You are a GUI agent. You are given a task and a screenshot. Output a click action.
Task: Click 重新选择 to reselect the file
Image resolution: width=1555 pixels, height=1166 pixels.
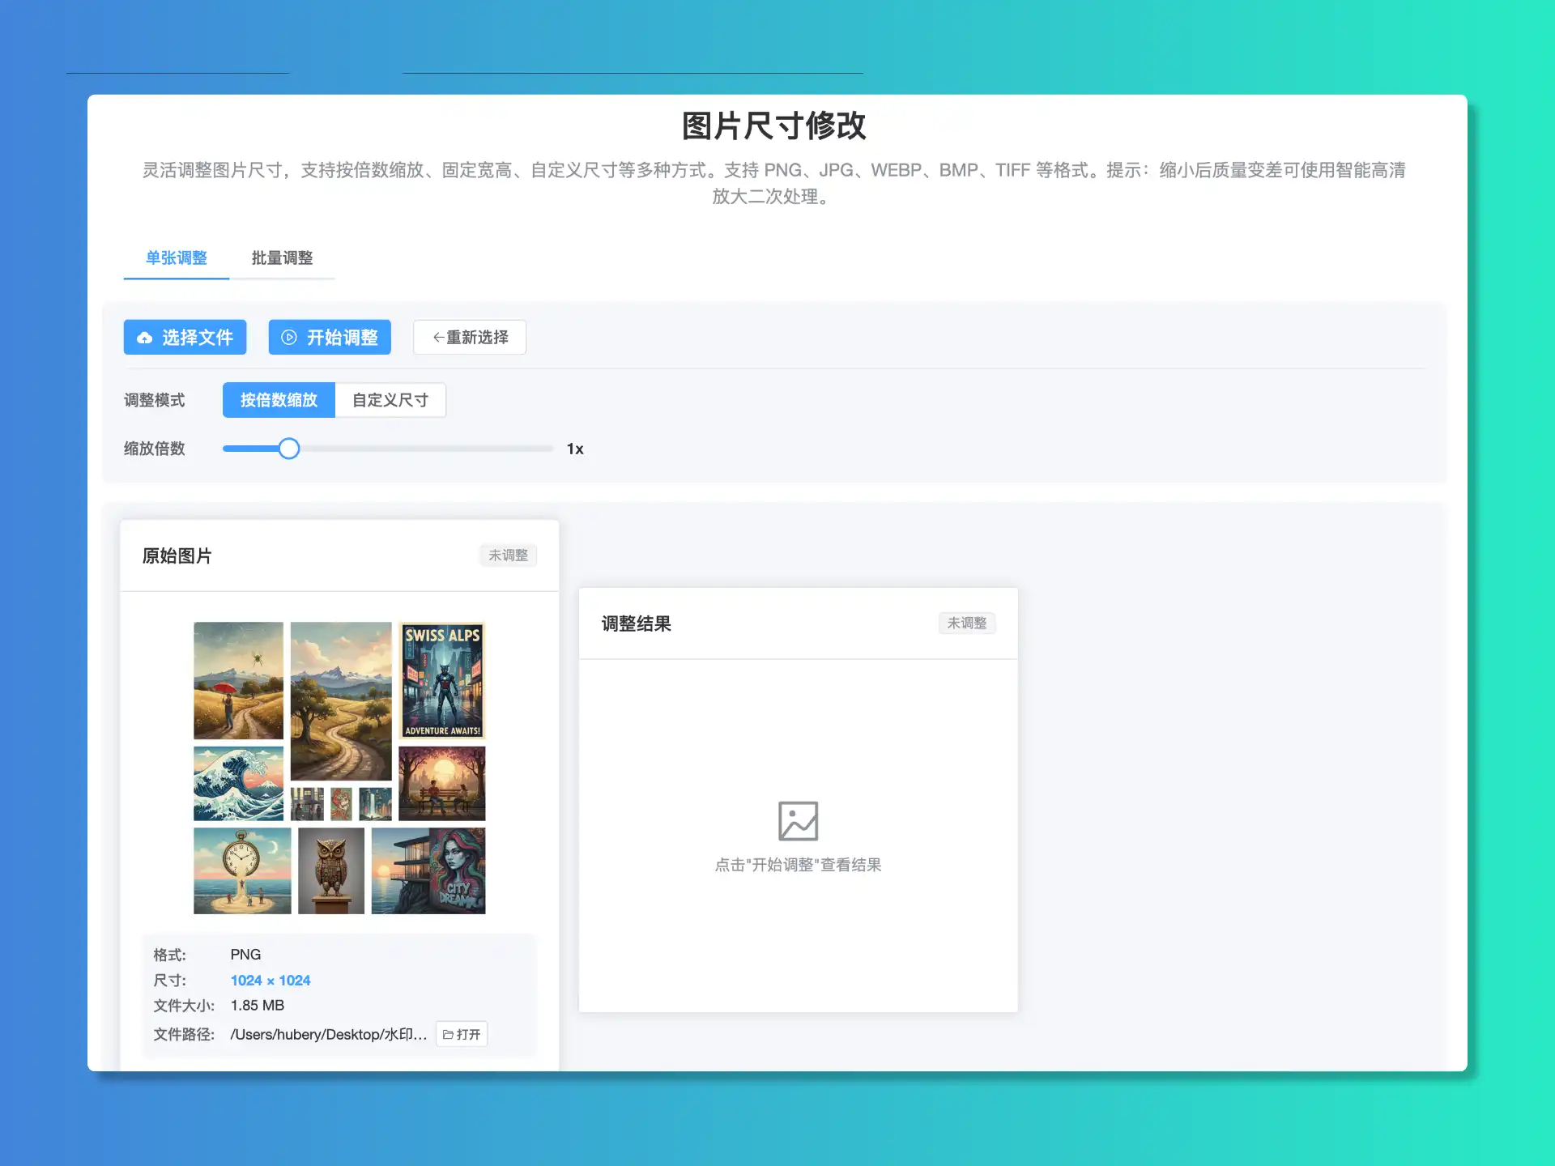[x=469, y=337]
